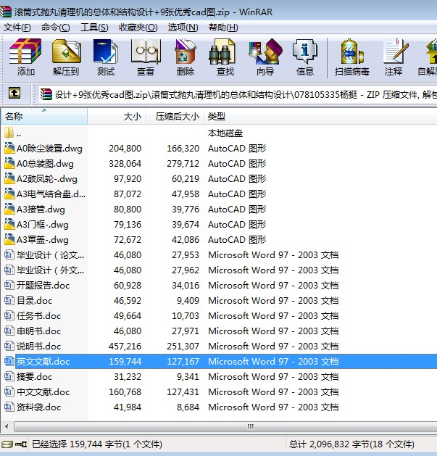Click the size value 328,064
Viewport: 437px width, 456px height.
pyautogui.click(x=125, y=163)
